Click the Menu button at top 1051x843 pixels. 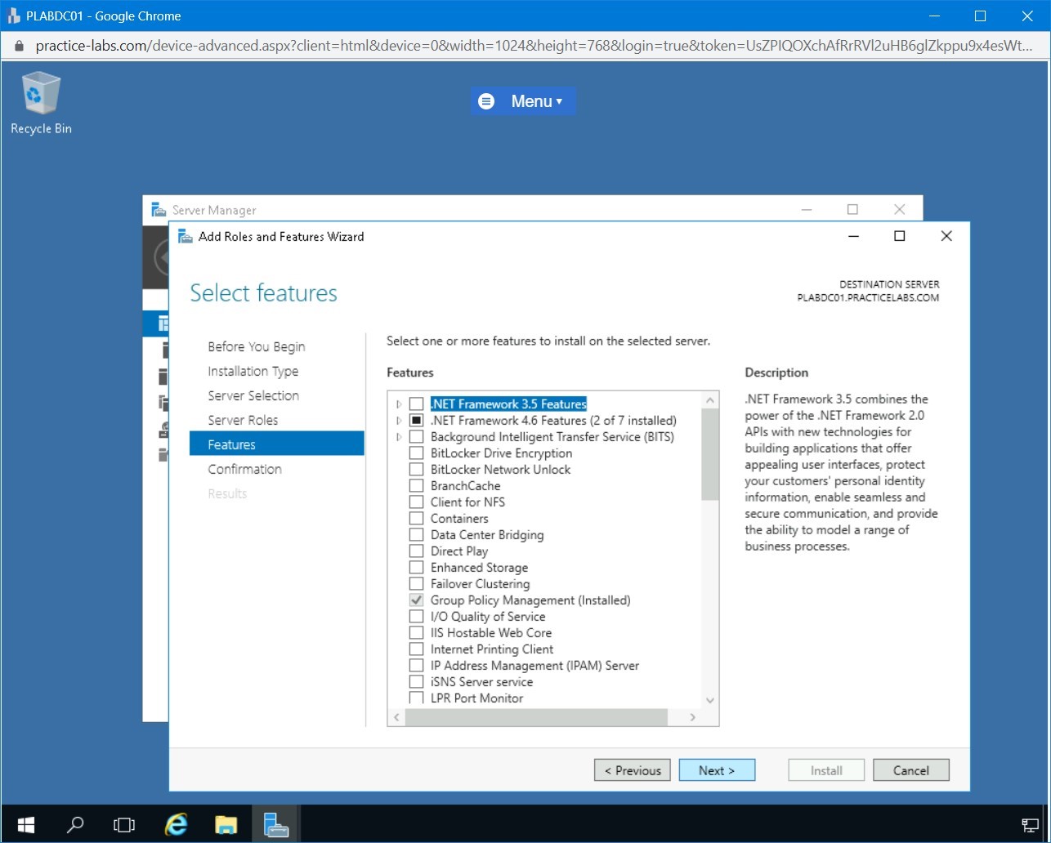pos(523,101)
